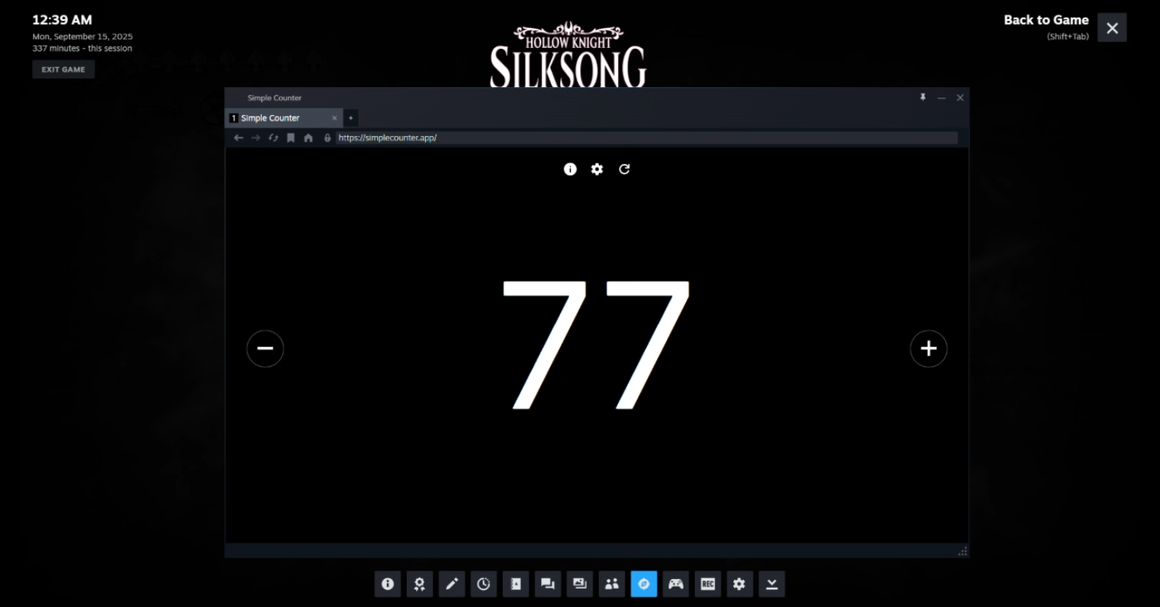Screen dimensions: 1160x607
Task: Go back in the overlay browser
Action: pos(239,138)
